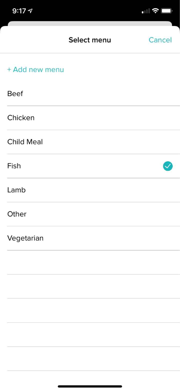Tap the last empty row in the list

[x=90, y=359]
